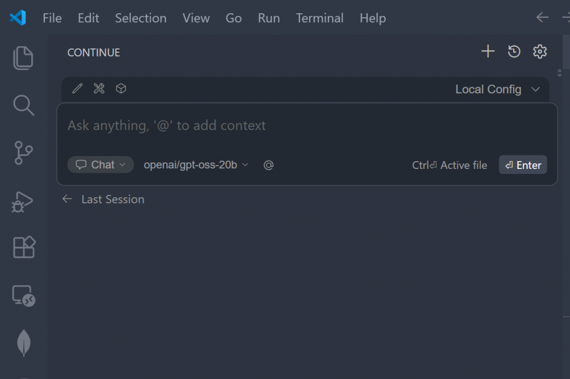Focus the Ask anything input field
Viewport: 570px width, 379px height.
coord(278,126)
